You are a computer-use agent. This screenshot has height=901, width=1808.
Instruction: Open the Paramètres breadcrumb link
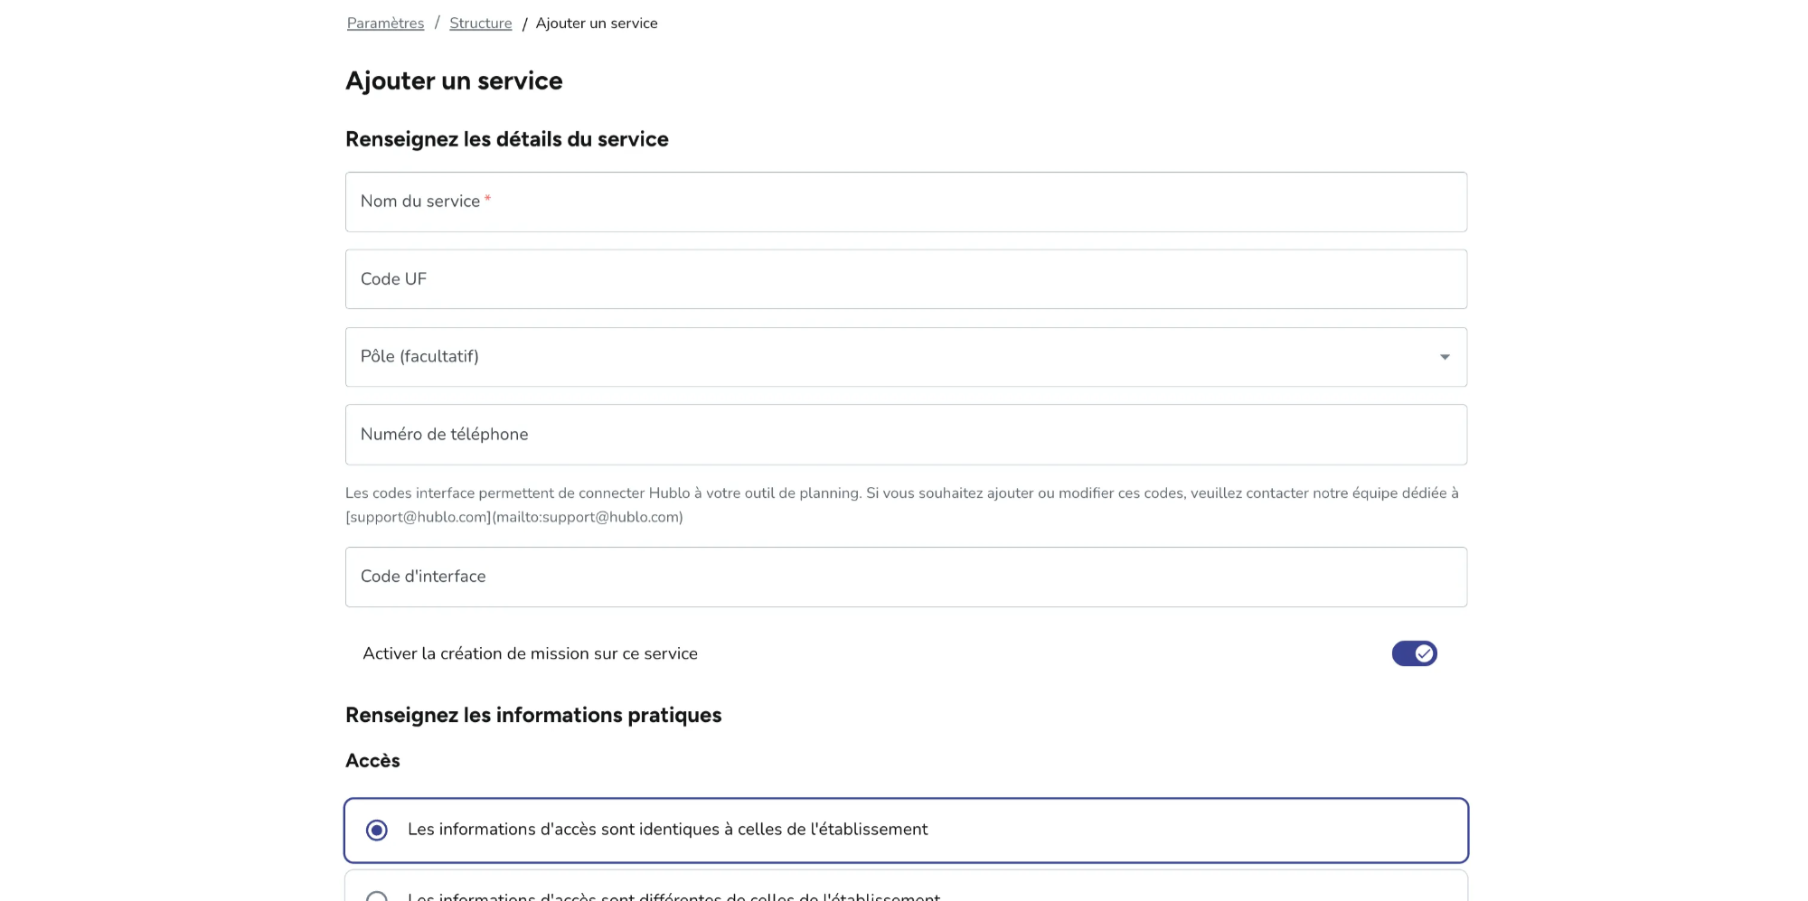384,23
